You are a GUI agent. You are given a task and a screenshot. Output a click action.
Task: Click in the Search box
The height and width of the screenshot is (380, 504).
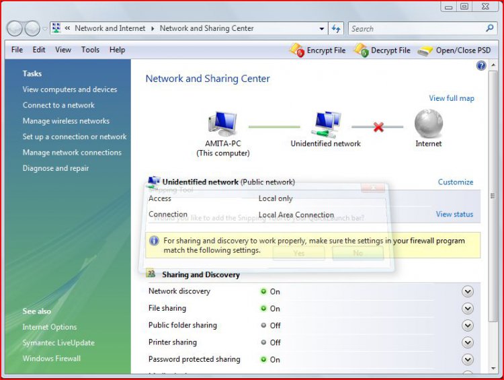tap(417, 29)
